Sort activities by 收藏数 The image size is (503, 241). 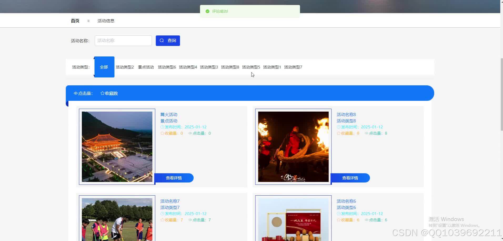click(x=109, y=93)
